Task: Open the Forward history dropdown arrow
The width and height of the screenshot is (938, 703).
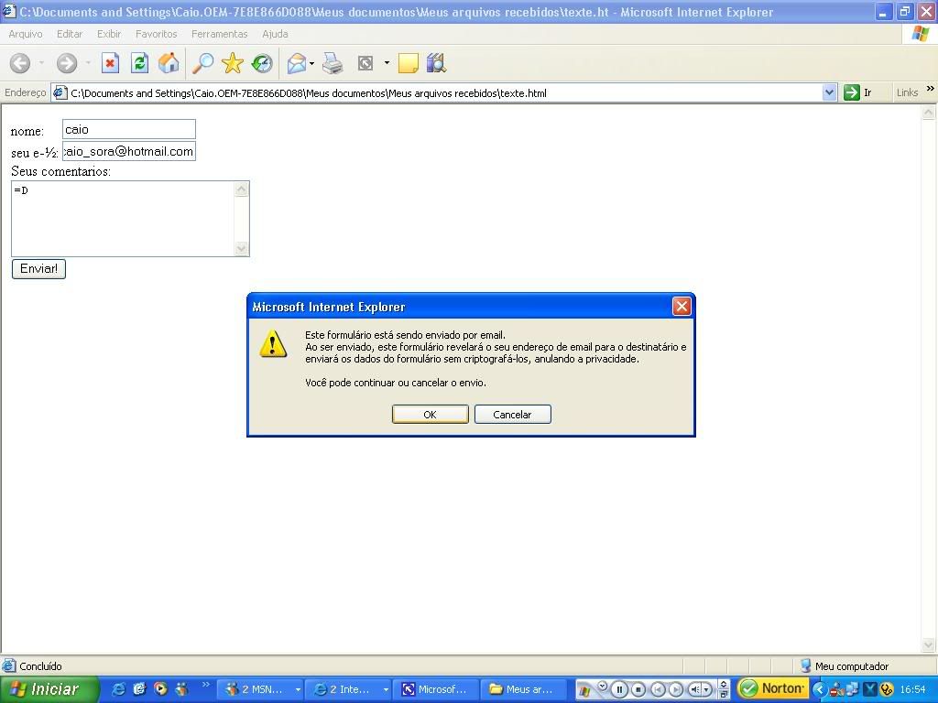Action: point(88,63)
